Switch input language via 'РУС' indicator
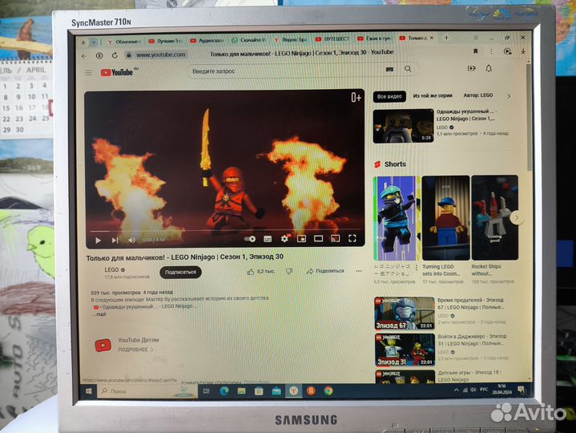 click(484, 390)
